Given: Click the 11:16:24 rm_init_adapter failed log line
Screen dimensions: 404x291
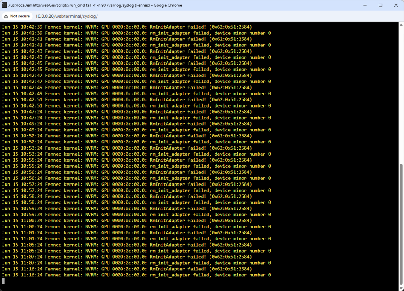Looking at the screenshot, I should 137,275.
